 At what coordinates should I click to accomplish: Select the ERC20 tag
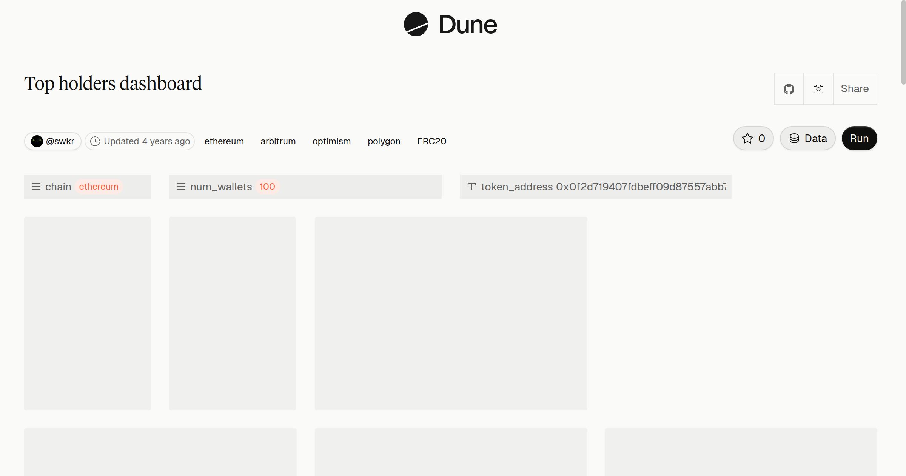(432, 141)
